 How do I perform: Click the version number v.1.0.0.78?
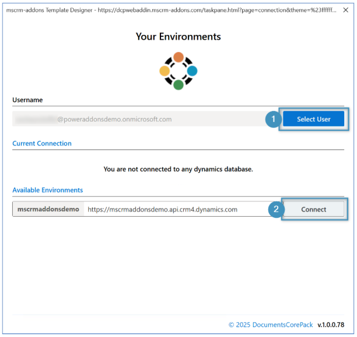331,325
